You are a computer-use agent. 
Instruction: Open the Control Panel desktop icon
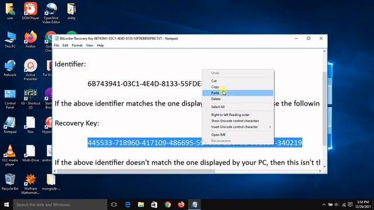click(x=10, y=99)
